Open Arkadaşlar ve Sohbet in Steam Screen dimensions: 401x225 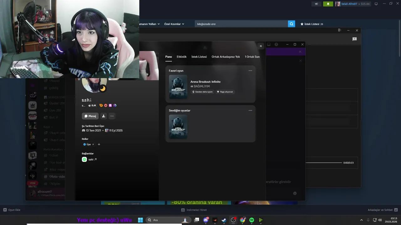coord(383,210)
